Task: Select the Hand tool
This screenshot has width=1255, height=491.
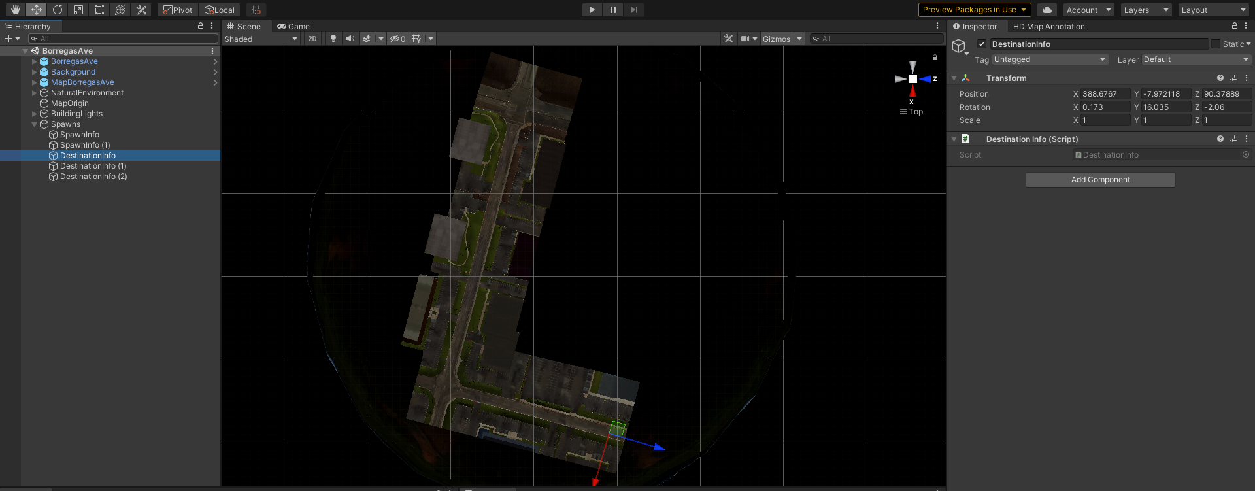Action: (16, 10)
